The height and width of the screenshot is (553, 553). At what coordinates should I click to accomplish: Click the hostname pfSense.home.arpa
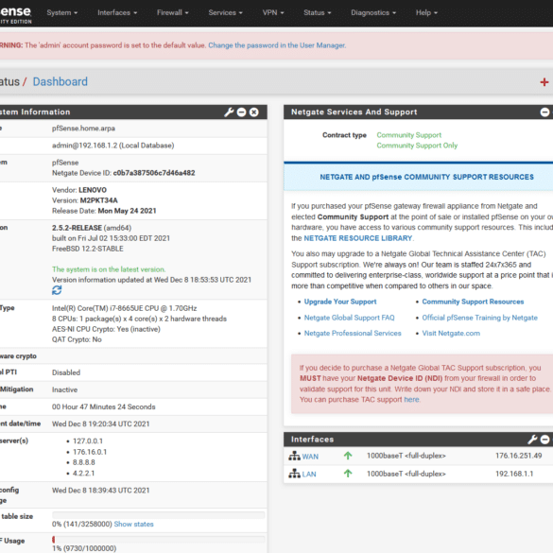pos(83,129)
